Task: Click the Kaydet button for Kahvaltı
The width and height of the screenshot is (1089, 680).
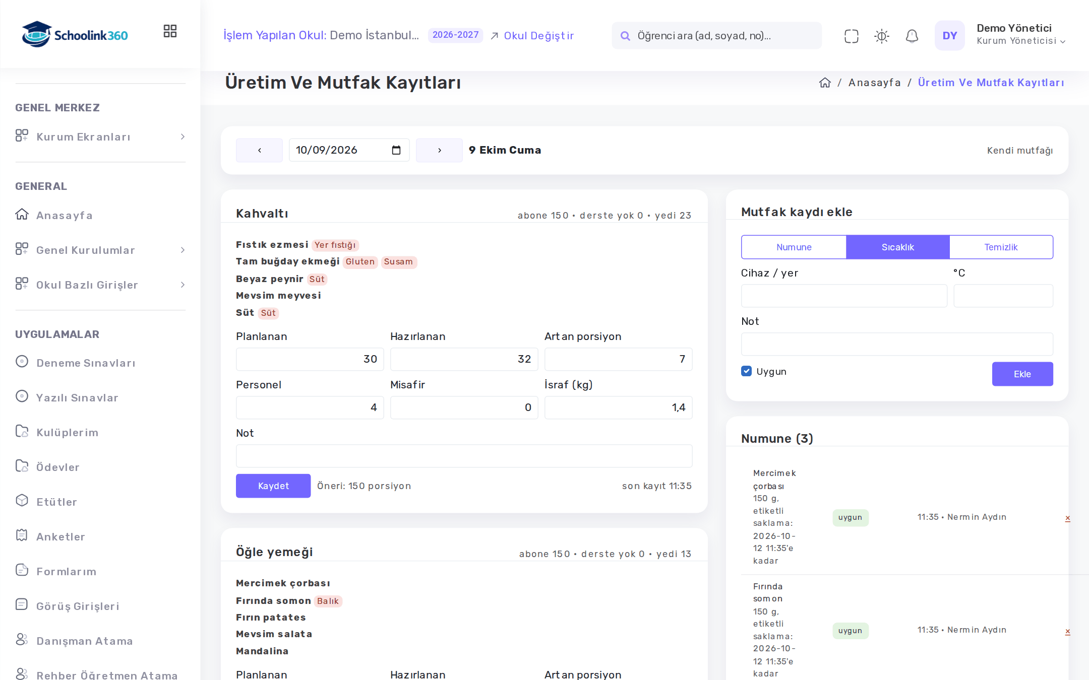Action: coord(273,486)
